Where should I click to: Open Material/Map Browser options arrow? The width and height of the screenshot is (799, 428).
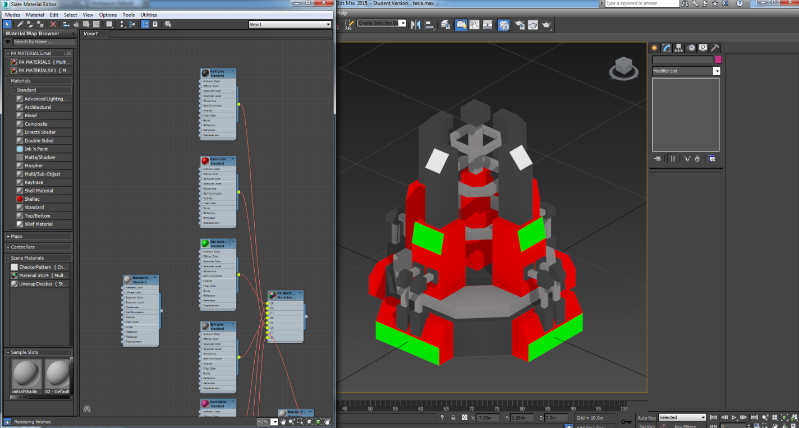click(x=8, y=42)
